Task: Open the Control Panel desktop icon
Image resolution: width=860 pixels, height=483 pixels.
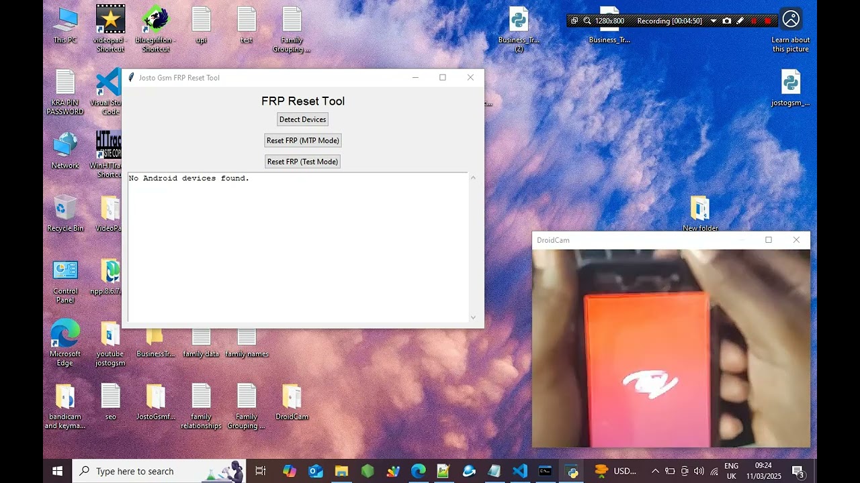Action: [65, 280]
